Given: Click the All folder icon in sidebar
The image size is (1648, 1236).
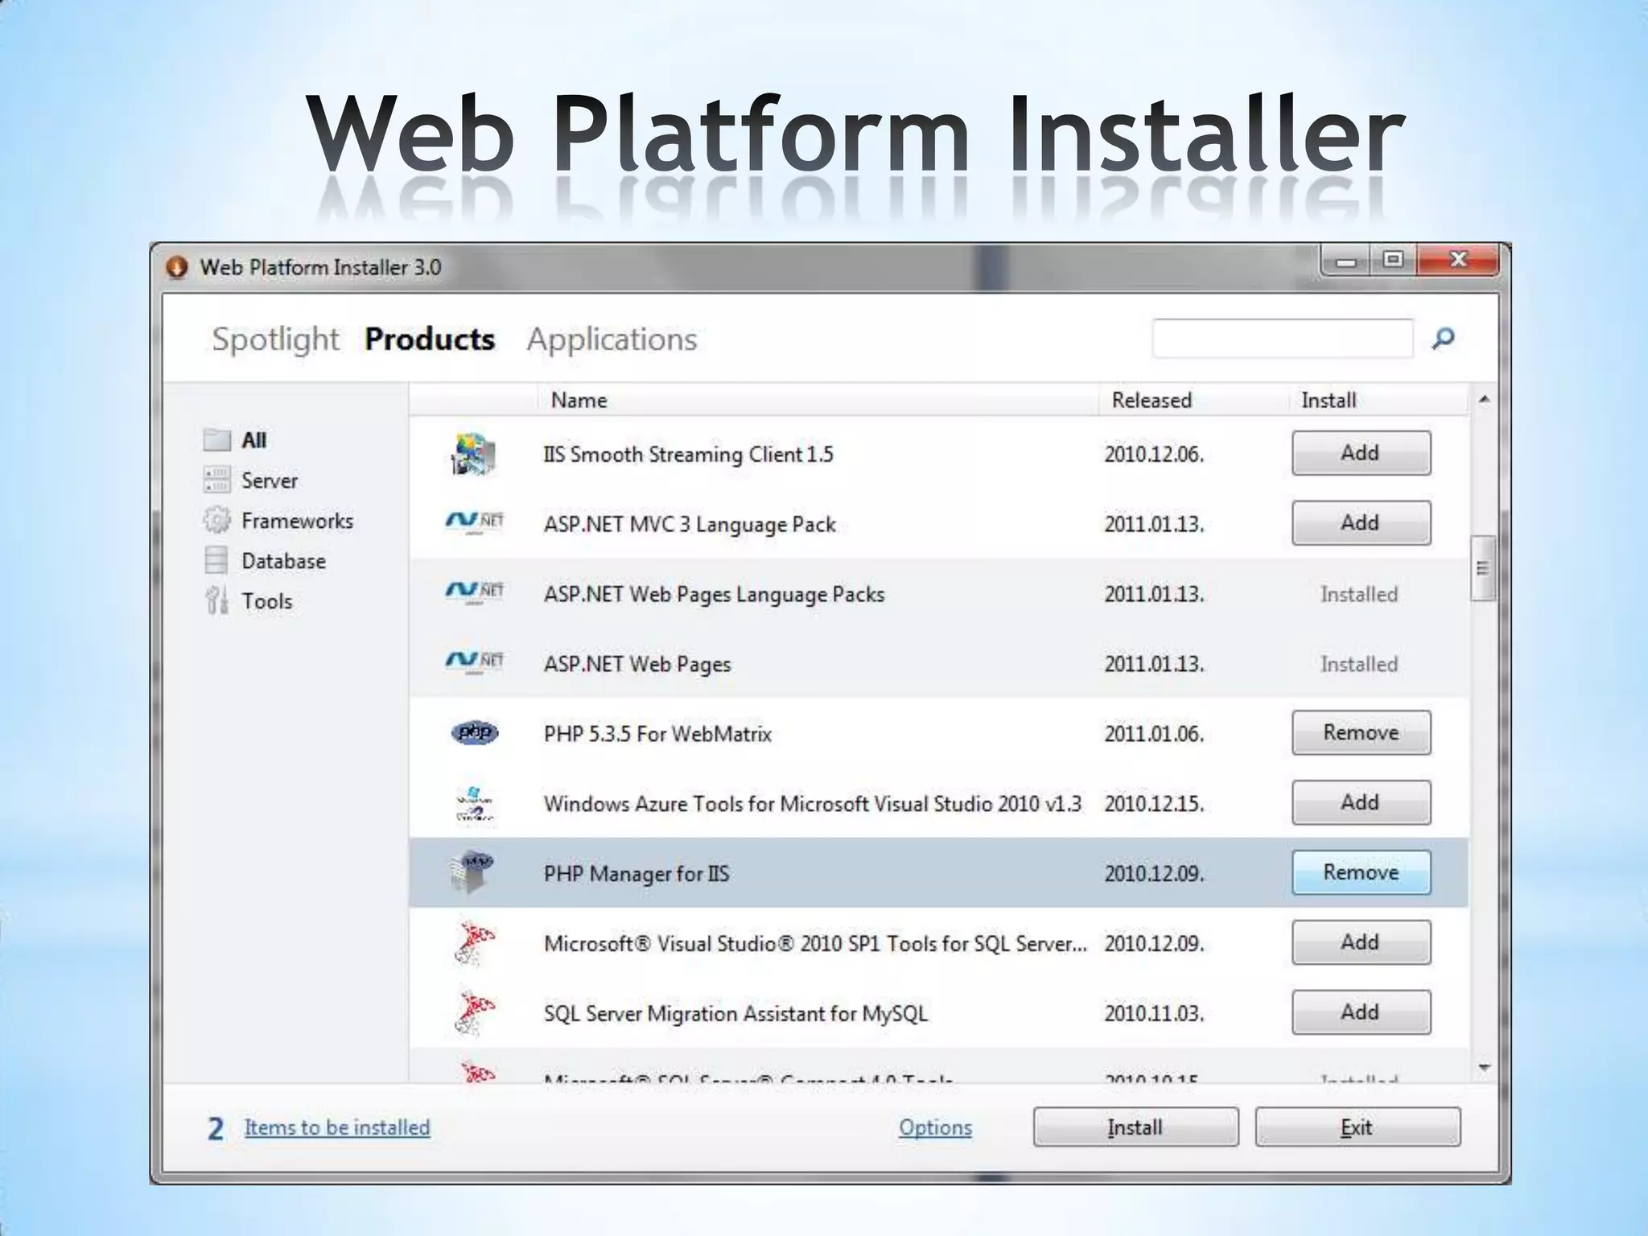Looking at the screenshot, I should click(x=216, y=439).
